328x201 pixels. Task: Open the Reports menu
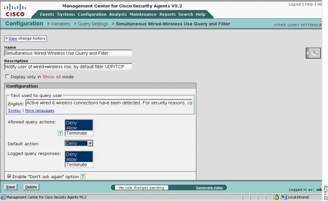click(x=168, y=14)
